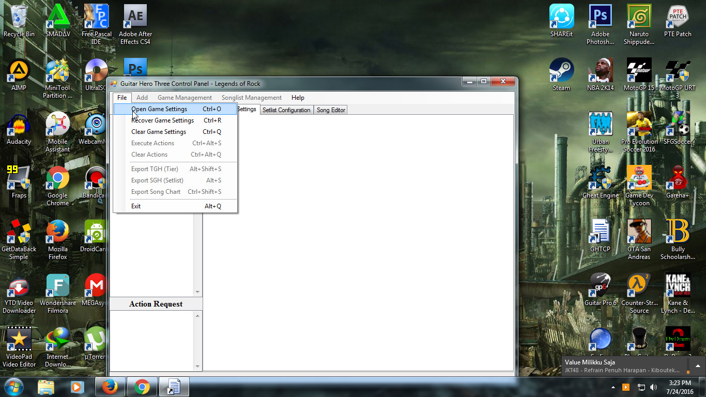Expand the AIMP now-playing popup arrow
Viewport: 706px width, 397px height.
[x=698, y=365]
